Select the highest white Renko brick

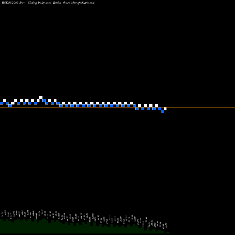point(41,97)
